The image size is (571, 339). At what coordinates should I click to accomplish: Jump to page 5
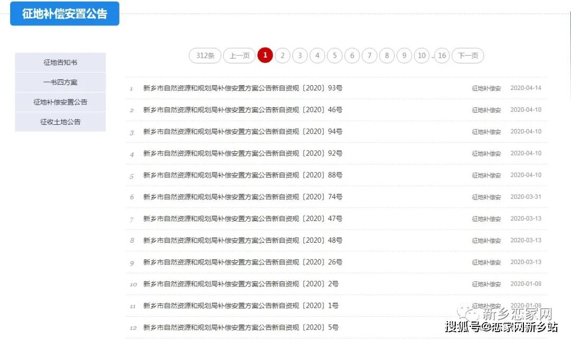335,56
